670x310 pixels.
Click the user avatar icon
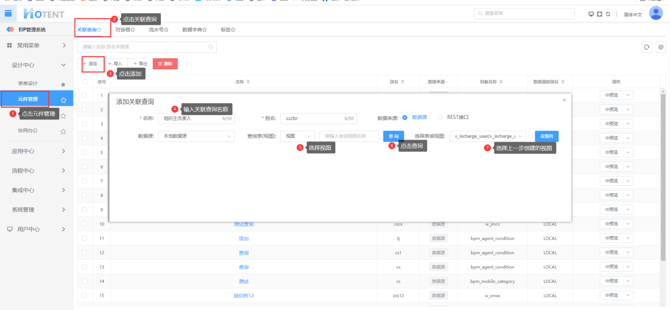point(656,13)
